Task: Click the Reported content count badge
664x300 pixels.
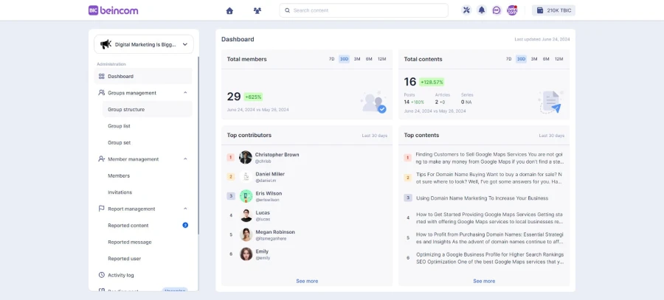Action: tap(185, 225)
